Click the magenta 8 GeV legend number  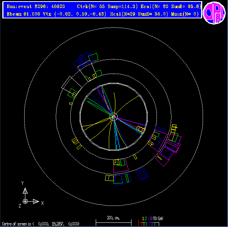pos(151,219)
